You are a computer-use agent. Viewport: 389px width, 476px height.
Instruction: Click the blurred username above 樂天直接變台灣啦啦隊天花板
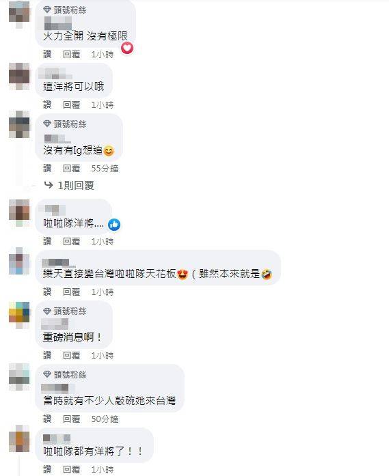click(58, 263)
